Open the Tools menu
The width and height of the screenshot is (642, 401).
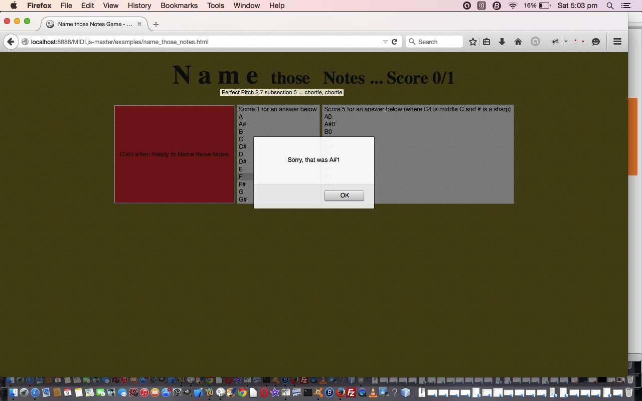pos(215,6)
